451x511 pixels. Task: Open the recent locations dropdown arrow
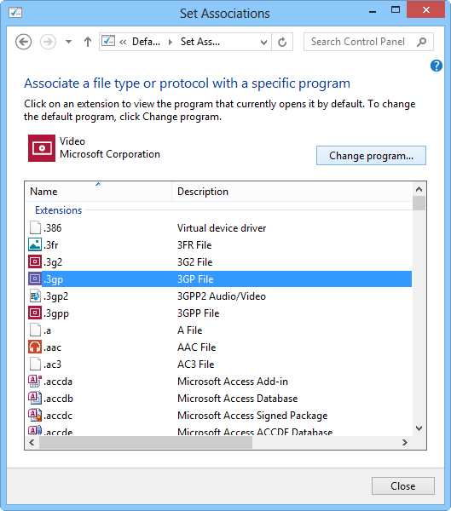(68, 42)
